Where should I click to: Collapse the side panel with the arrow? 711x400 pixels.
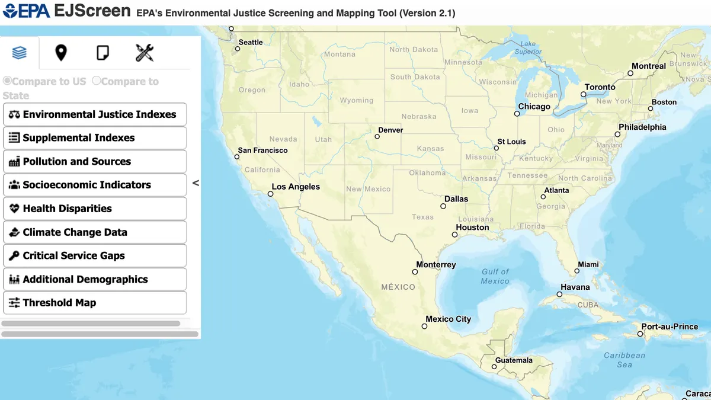tap(196, 183)
